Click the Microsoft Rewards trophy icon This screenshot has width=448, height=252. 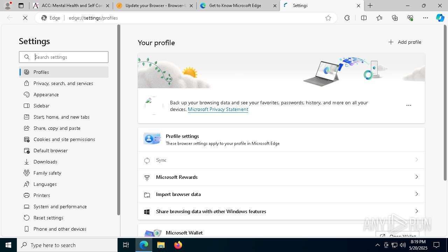pos(147,177)
